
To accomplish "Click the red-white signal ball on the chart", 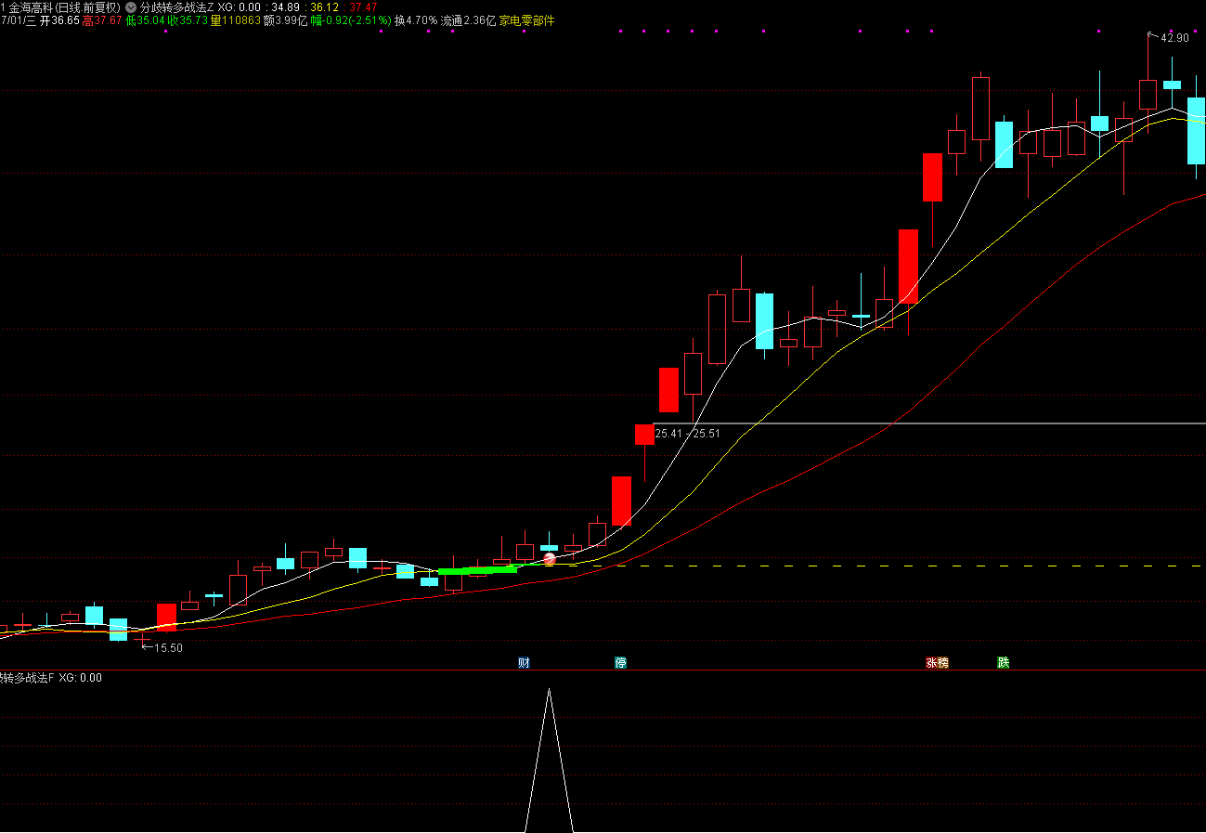I will point(550,559).
